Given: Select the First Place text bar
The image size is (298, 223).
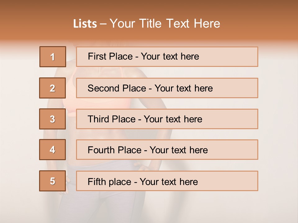Looking at the screenshot, I should (167, 57).
